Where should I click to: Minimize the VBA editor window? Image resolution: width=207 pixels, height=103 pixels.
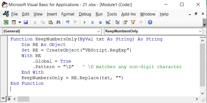pos(166,5)
